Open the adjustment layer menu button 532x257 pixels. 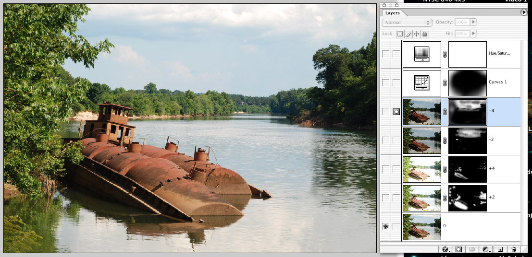(486, 249)
